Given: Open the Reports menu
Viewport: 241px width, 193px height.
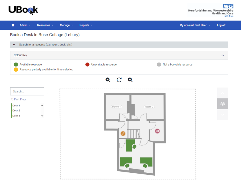Looking at the screenshot, I should 86,25.
